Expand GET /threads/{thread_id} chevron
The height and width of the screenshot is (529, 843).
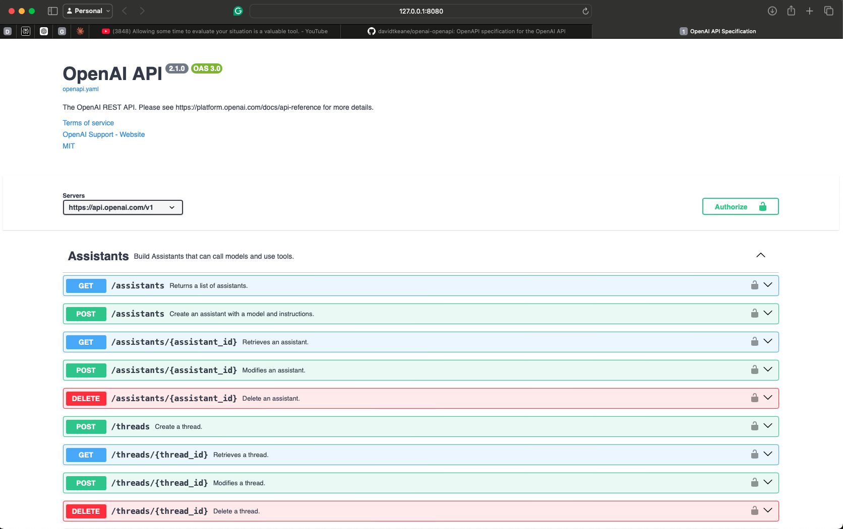point(768,454)
